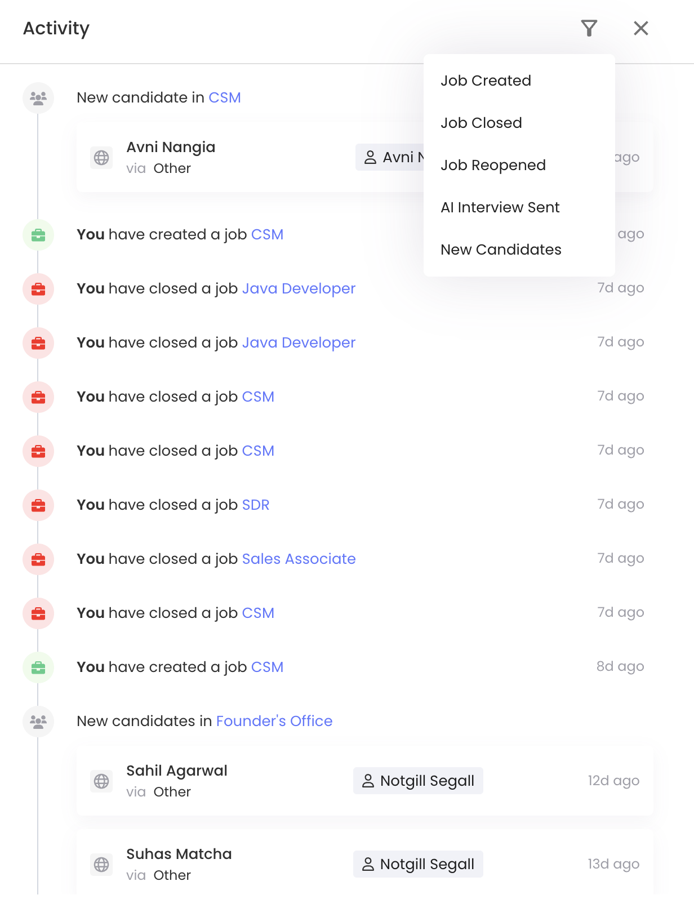Open the SDR job link
Viewport: 694px width, 908px height.
(x=256, y=505)
